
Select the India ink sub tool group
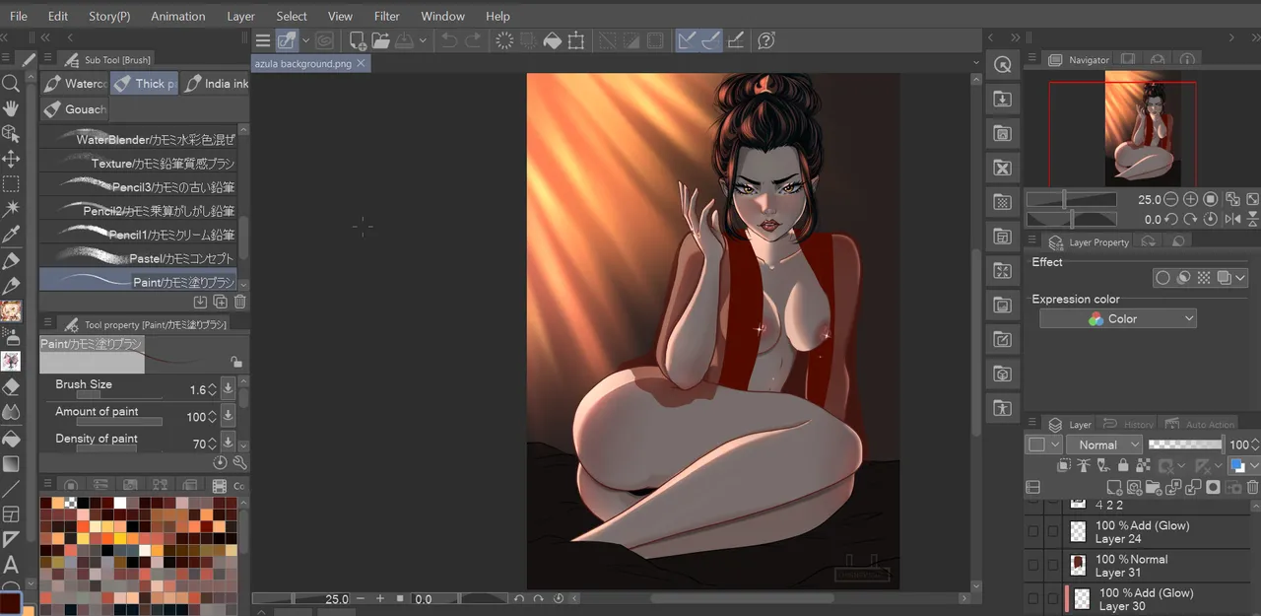(216, 84)
